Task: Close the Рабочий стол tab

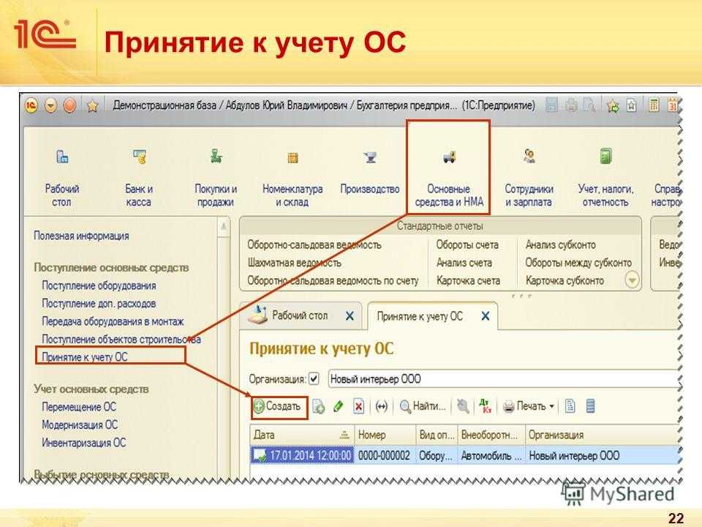Action: point(350,316)
